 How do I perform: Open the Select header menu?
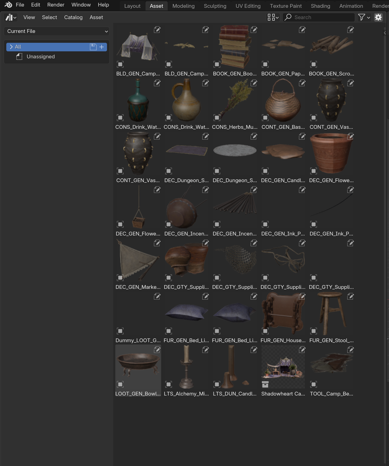point(49,17)
